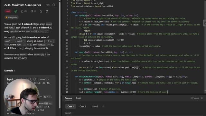Switch to the Testcase tab
Viewport: 206px width, 116px height.
click(69, 98)
